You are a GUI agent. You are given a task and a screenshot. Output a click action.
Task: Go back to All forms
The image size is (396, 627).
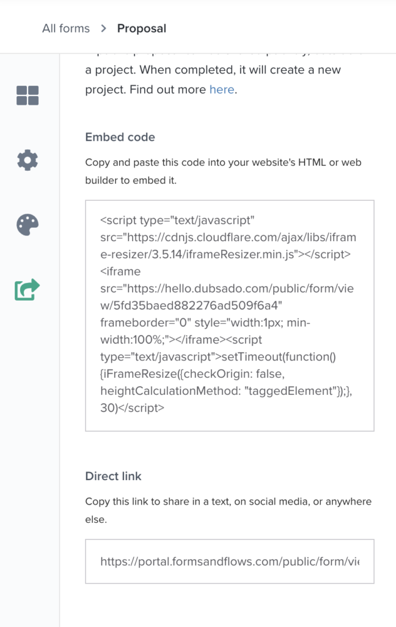click(x=66, y=28)
